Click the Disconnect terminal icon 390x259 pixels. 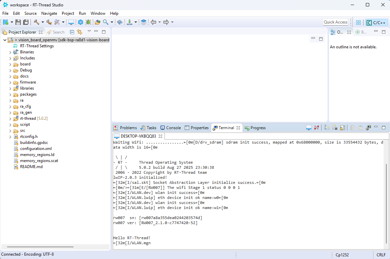pos(316,128)
